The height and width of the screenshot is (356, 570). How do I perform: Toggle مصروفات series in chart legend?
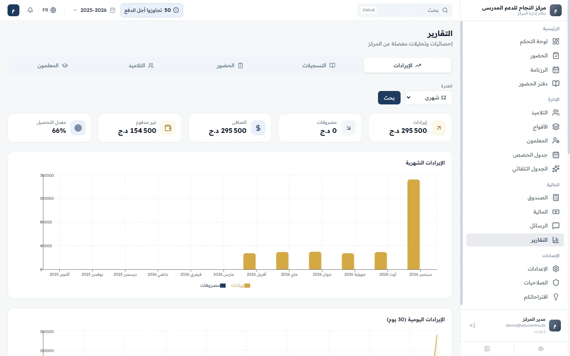click(x=213, y=286)
